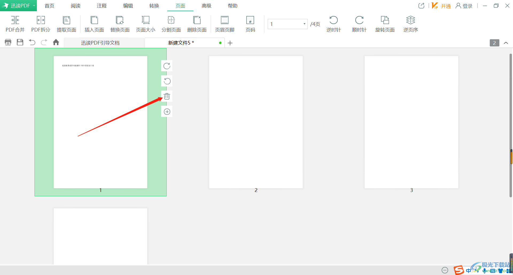The height and width of the screenshot is (275, 513).
Task: Rotate page 1 clockwise using thumbnail button
Action: click(x=167, y=66)
